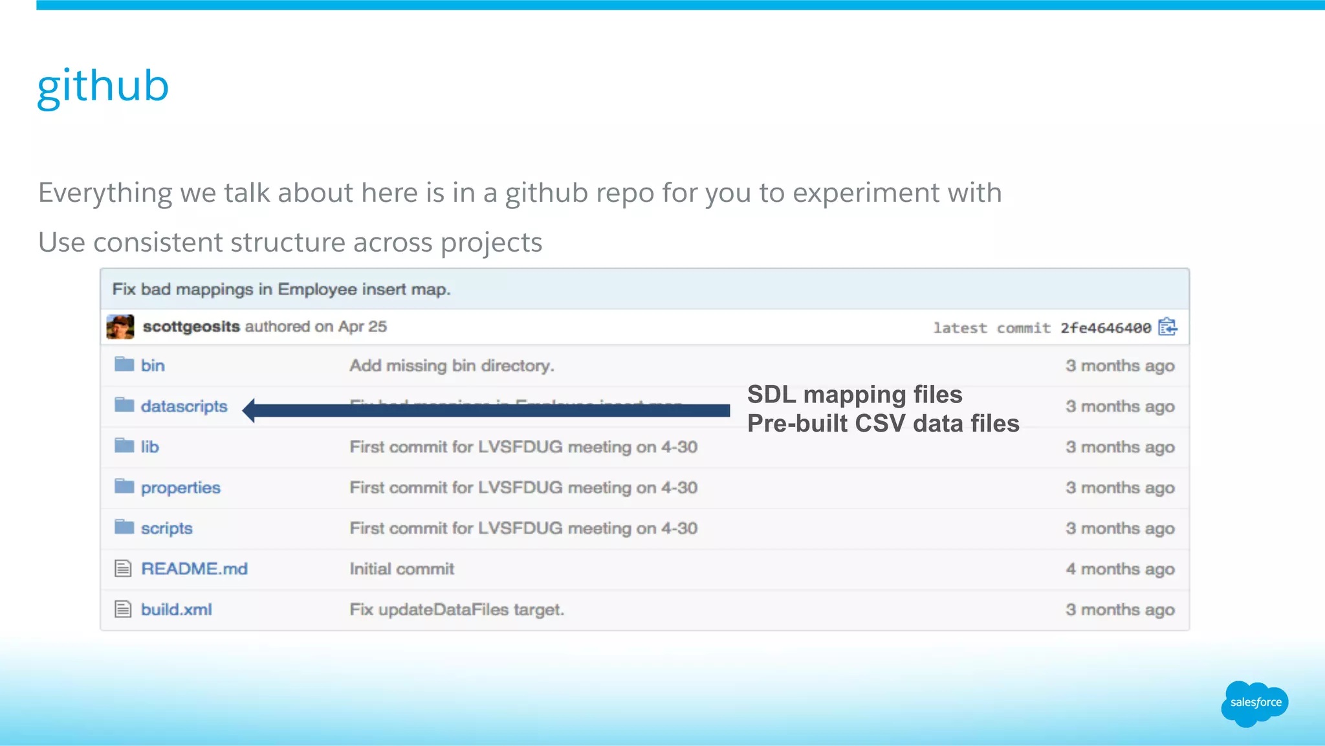Click the datascripts folder icon

[x=124, y=405]
